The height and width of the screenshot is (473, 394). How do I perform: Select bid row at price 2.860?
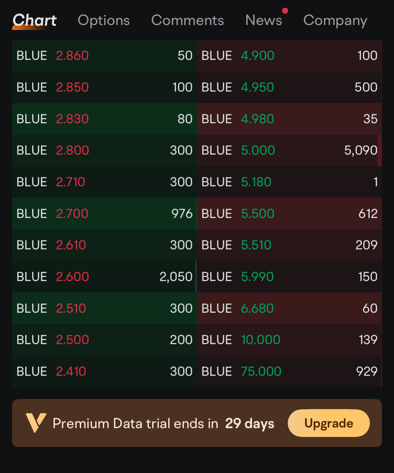pos(104,55)
